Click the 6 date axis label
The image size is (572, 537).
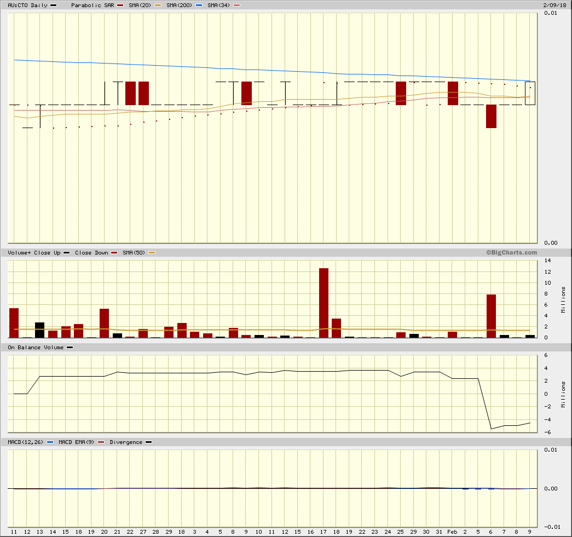[490, 532]
